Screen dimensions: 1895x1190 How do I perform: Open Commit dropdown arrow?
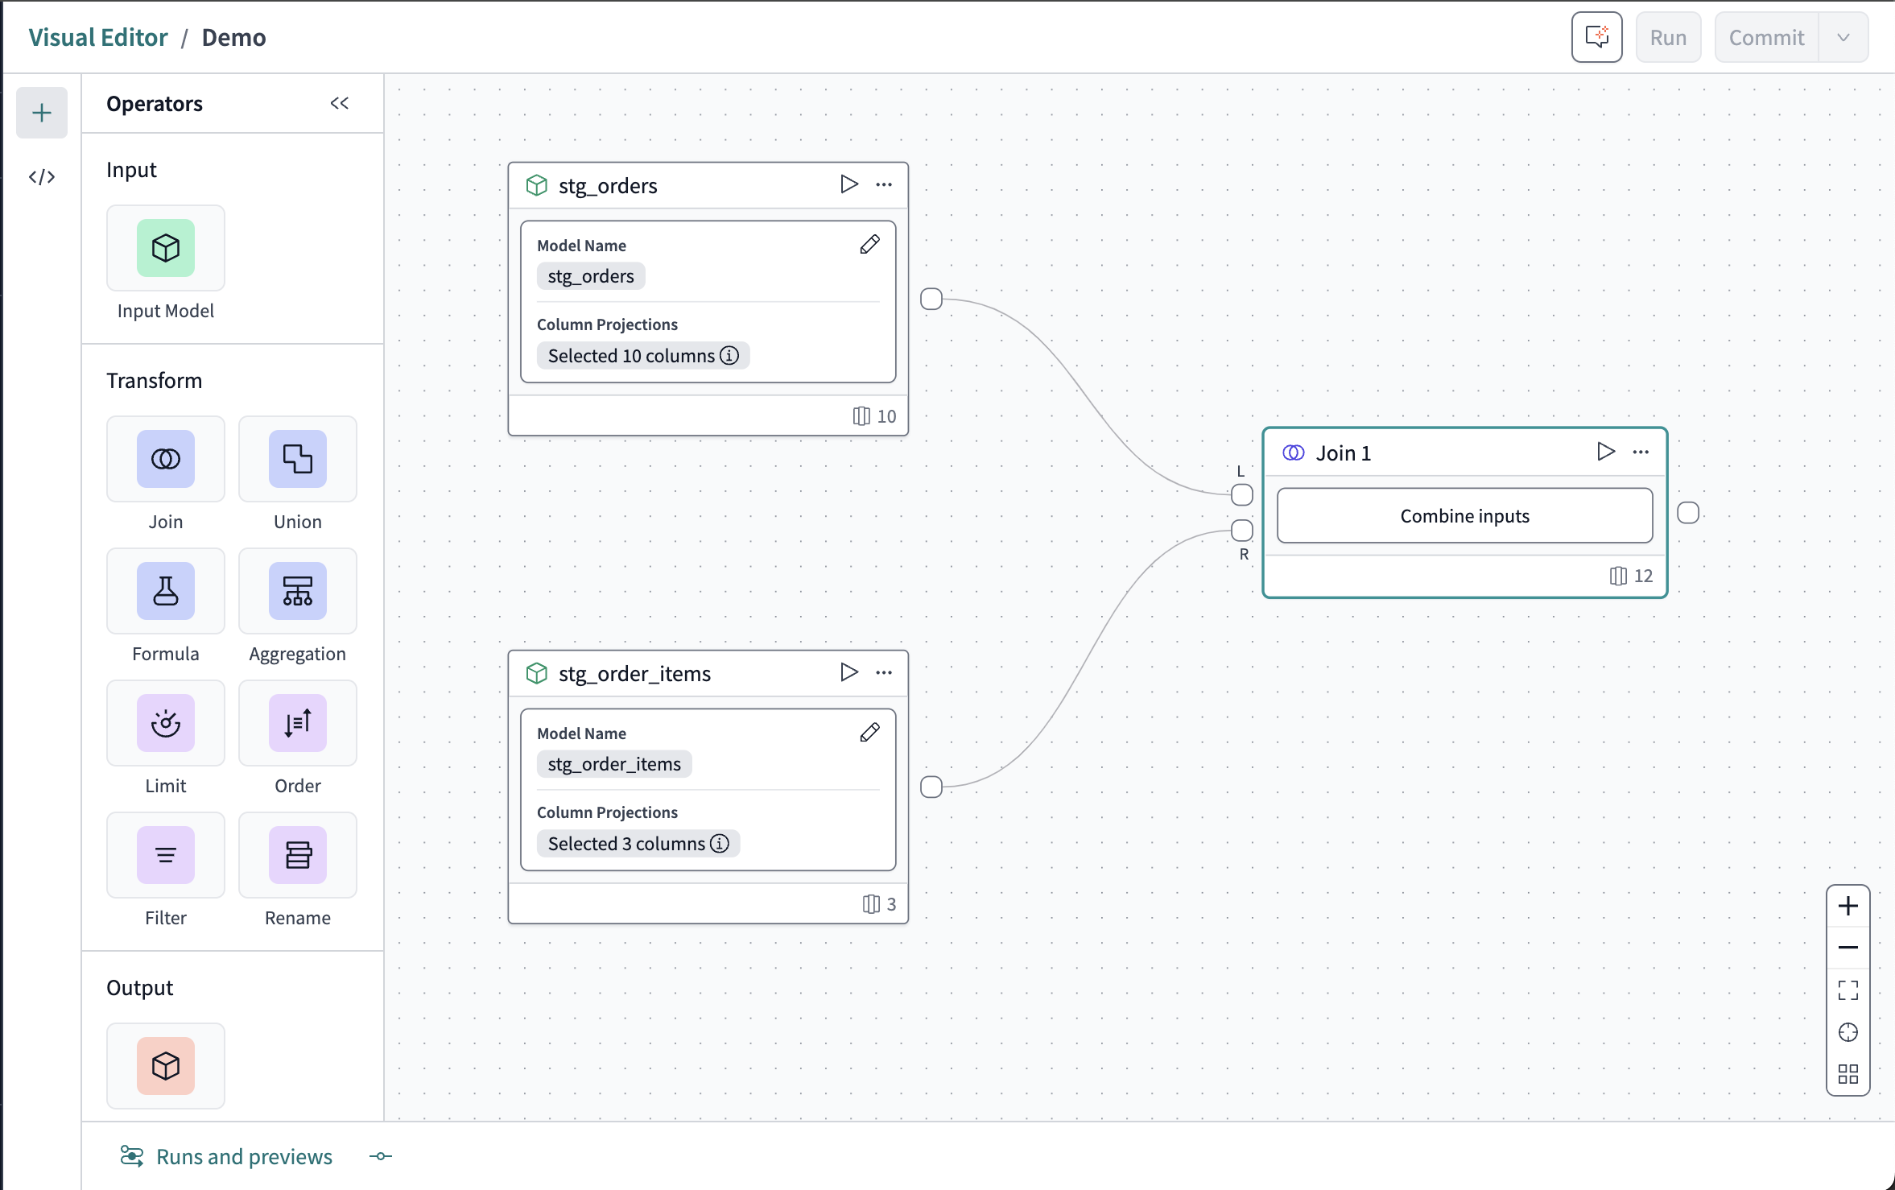point(1843,38)
